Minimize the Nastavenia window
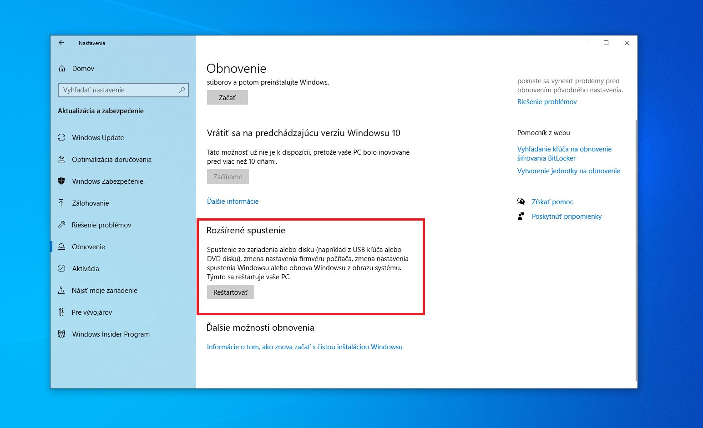Viewport: 703px width, 428px height. coord(585,43)
